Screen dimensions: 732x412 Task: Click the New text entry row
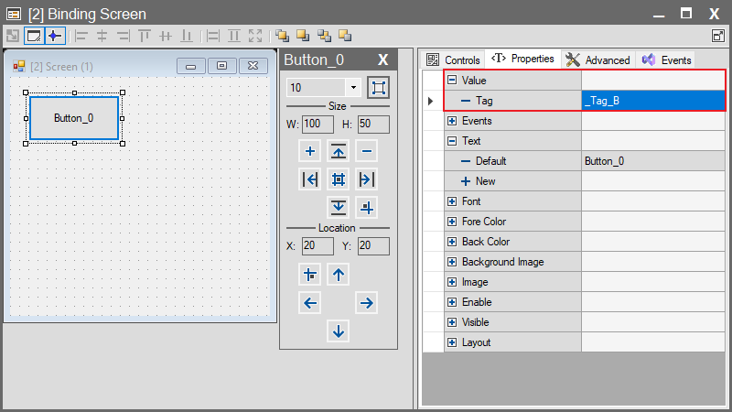[485, 181]
